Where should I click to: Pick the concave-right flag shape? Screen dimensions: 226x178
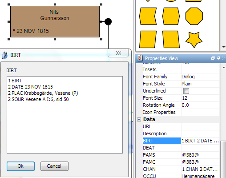(148, 16)
